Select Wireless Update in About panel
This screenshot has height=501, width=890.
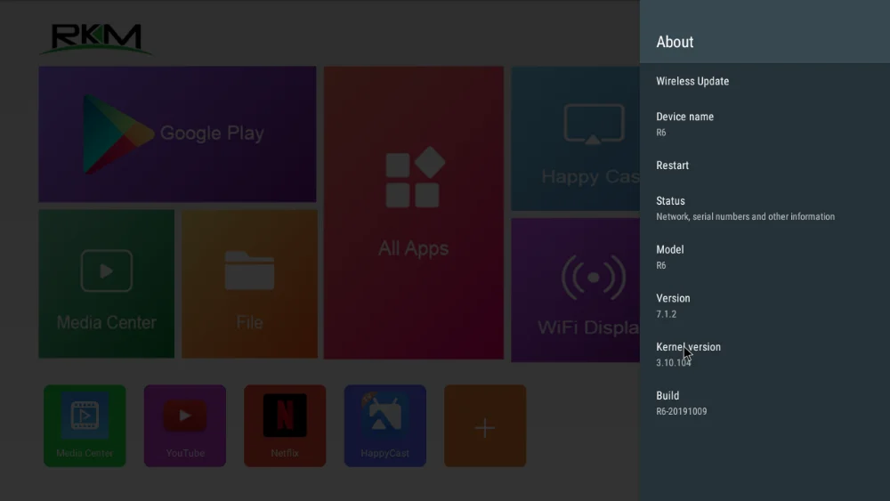tap(765, 81)
